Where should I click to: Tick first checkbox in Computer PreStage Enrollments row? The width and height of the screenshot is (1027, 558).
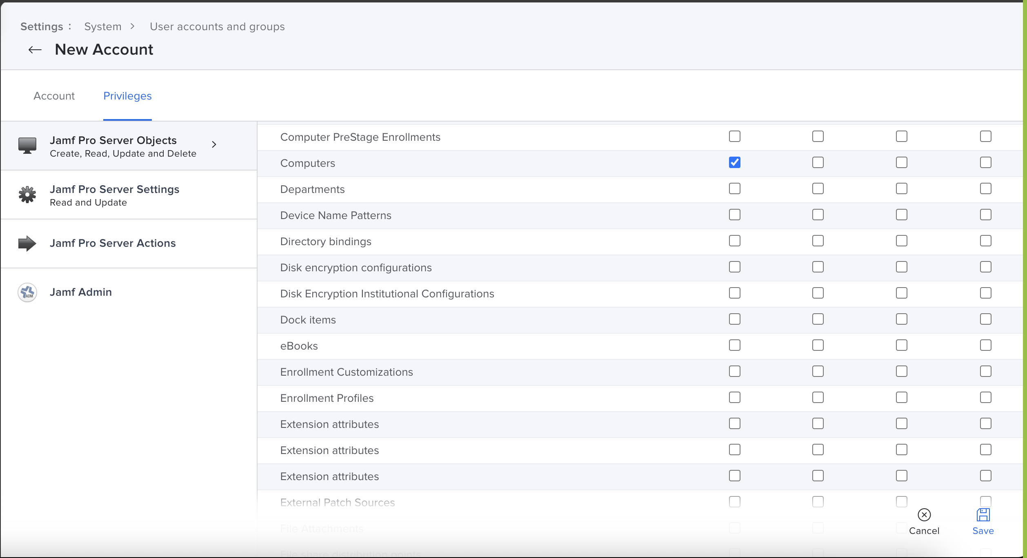click(x=735, y=136)
